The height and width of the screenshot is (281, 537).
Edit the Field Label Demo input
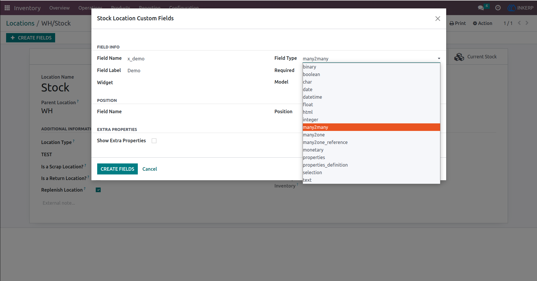point(194,71)
